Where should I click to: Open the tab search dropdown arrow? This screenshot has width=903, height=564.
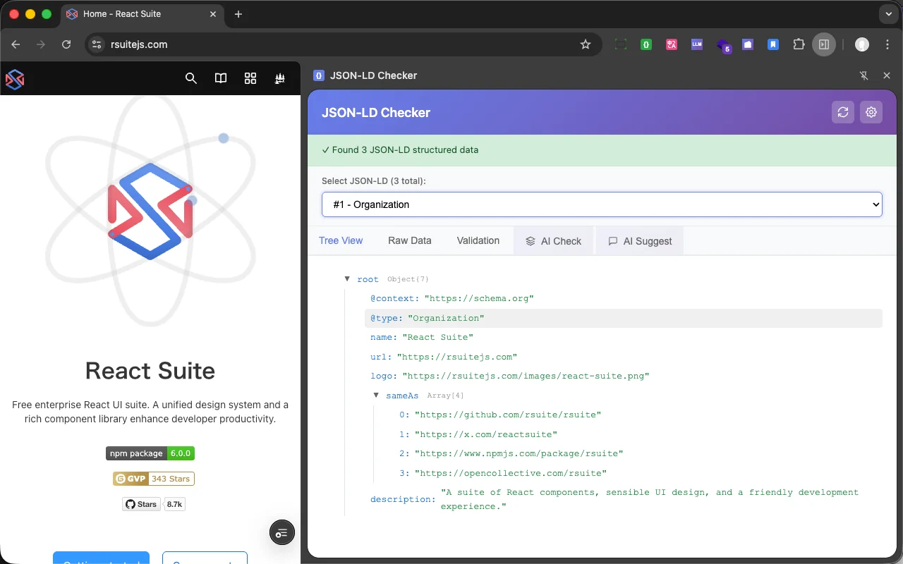(888, 14)
